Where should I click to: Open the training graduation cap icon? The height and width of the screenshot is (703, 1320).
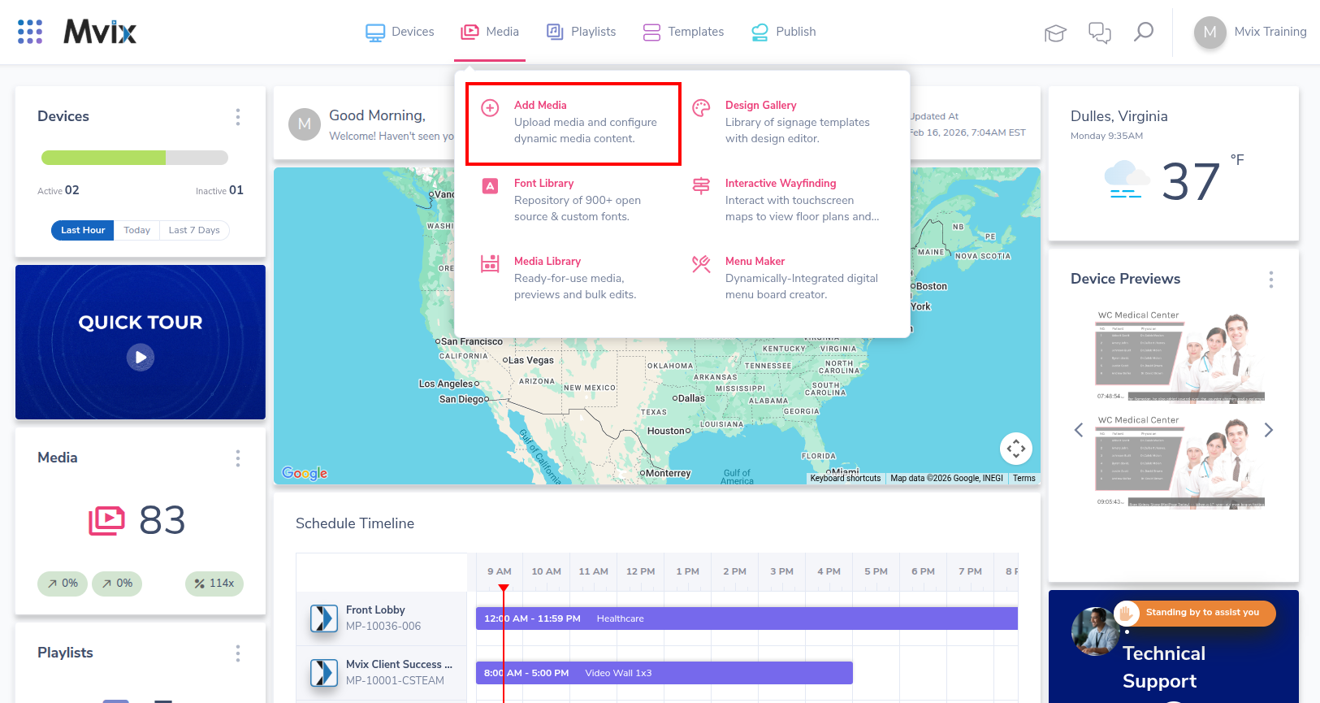click(1055, 33)
